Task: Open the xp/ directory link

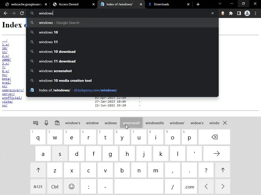Action: 5,105
